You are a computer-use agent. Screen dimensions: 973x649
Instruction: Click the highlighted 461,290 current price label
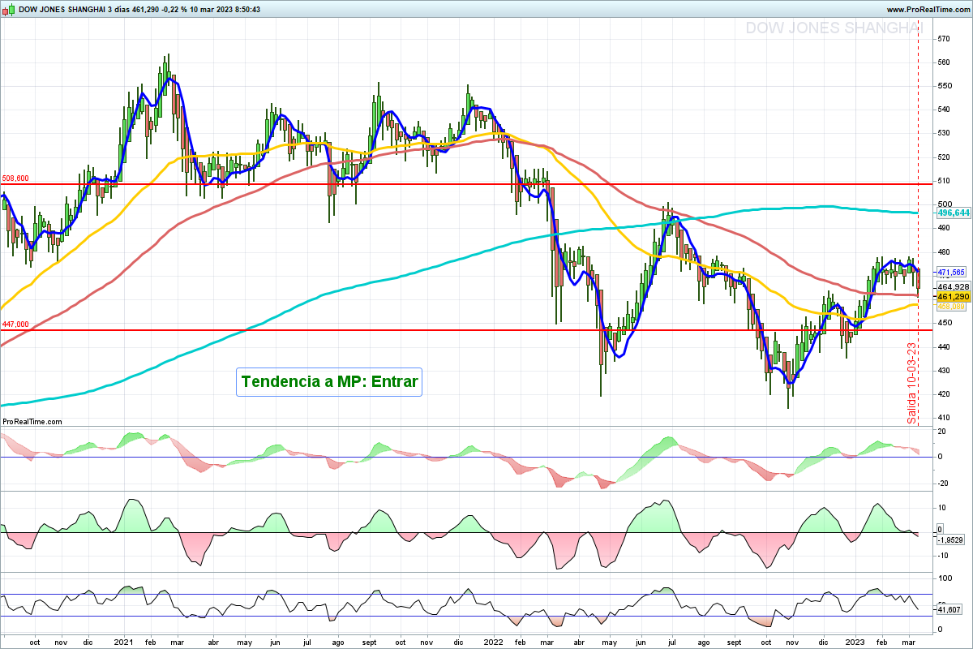tap(954, 297)
